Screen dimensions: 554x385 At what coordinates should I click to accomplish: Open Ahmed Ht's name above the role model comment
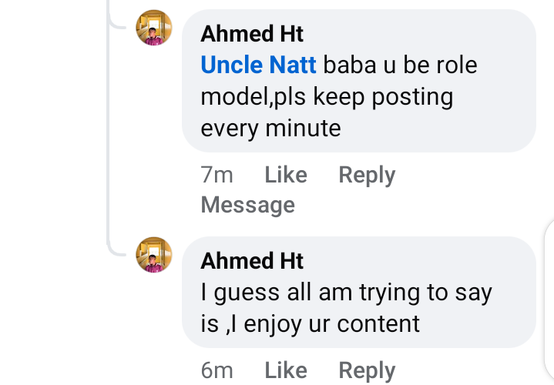252,34
